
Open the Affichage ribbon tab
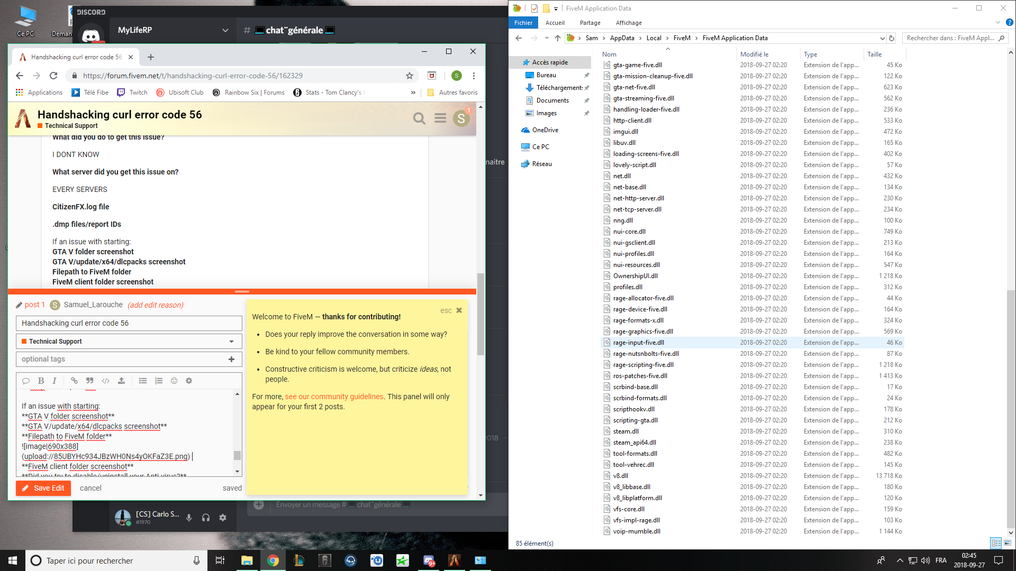pos(629,23)
